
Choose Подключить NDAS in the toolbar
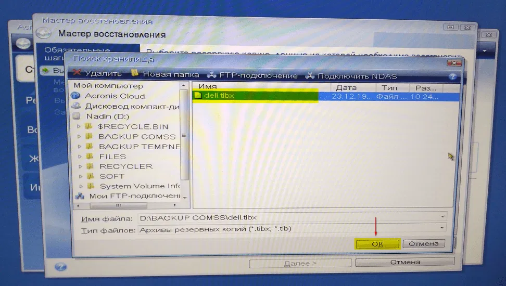pos(351,76)
